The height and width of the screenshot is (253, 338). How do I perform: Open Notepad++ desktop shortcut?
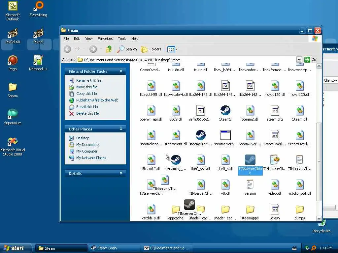(x=38, y=63)
